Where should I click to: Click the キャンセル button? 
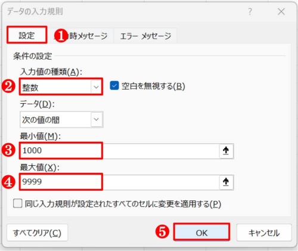pyautogui.click(x=264, y=233)
